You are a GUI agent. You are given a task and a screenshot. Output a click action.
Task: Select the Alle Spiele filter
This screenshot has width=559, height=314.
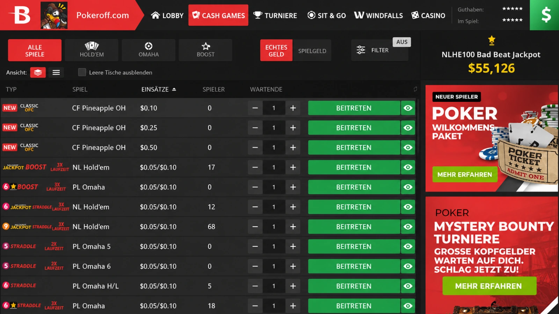(35, 50)
